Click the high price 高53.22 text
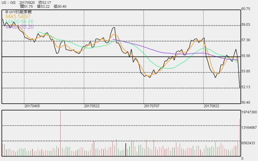This screenshot has width=258, height=161. pos(43,6)
